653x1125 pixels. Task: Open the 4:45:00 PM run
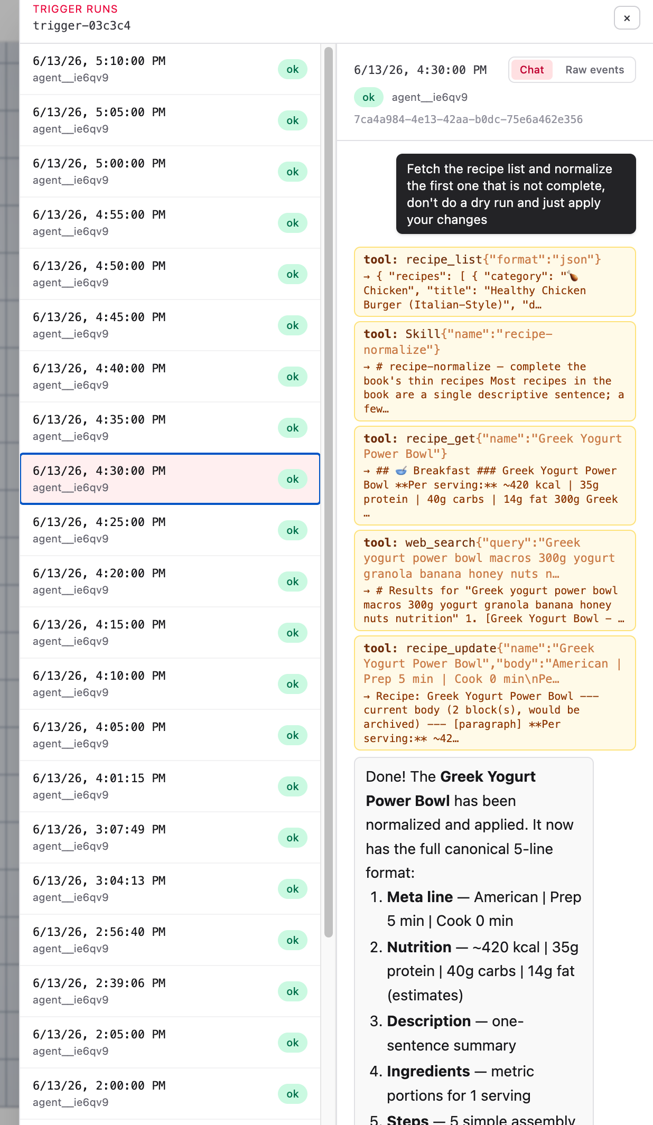(x=170, y=325)
